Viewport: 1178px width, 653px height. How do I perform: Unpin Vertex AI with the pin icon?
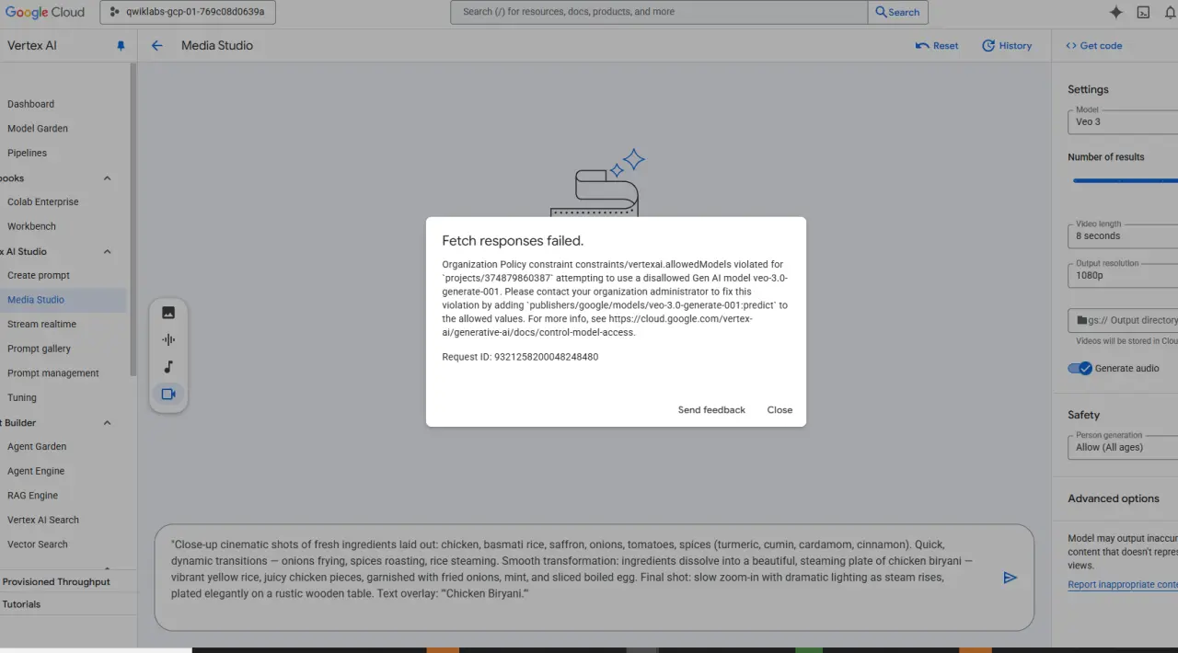tap(121, 46)
